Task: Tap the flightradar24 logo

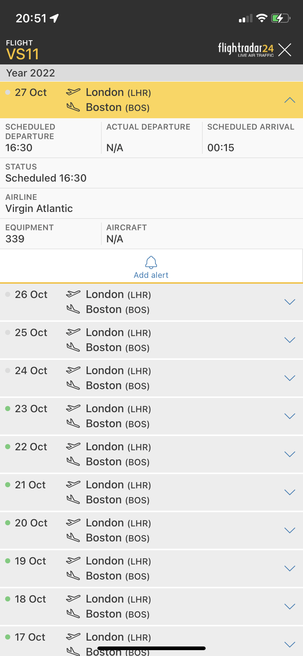Action: click(x=246, y=50)
